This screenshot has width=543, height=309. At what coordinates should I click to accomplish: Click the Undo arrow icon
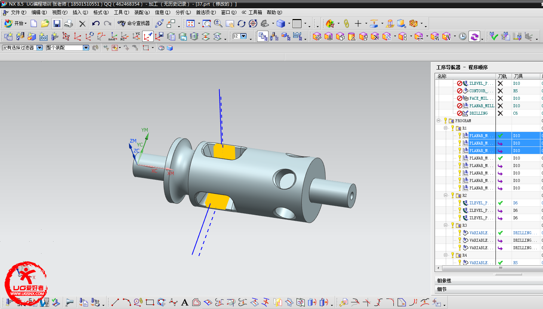coord(96,24)
